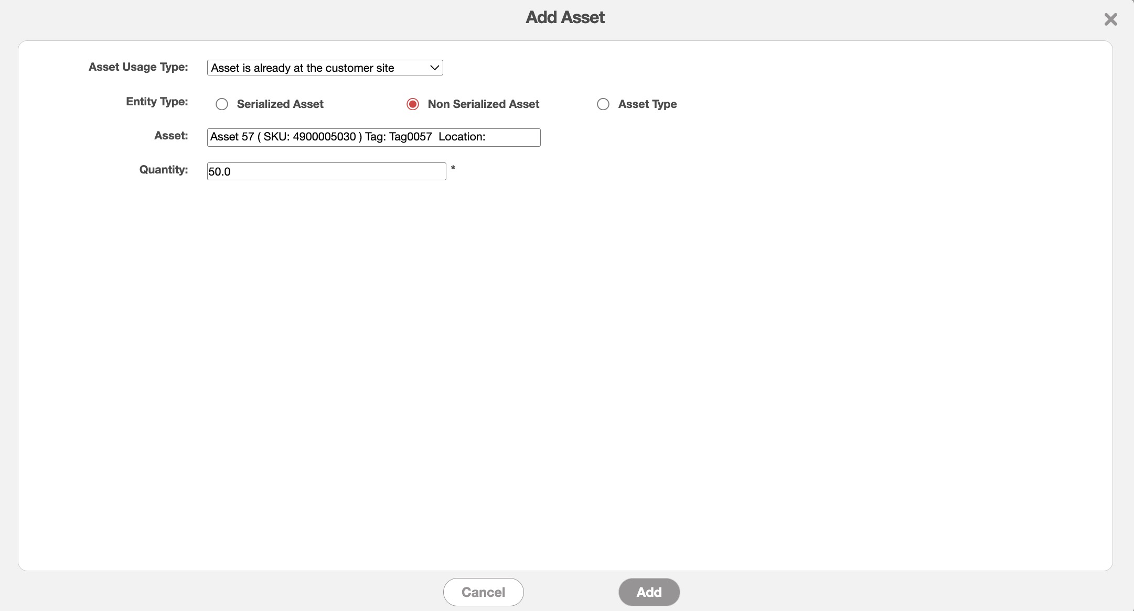This screenshot has width=1134, height=611.
Task: Click the 'Non Serialized Asset' label text
Action: pos(483,104)
